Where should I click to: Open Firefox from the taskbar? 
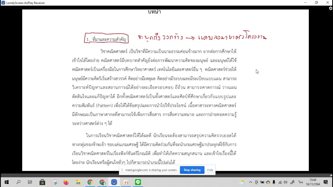point(66,182)
